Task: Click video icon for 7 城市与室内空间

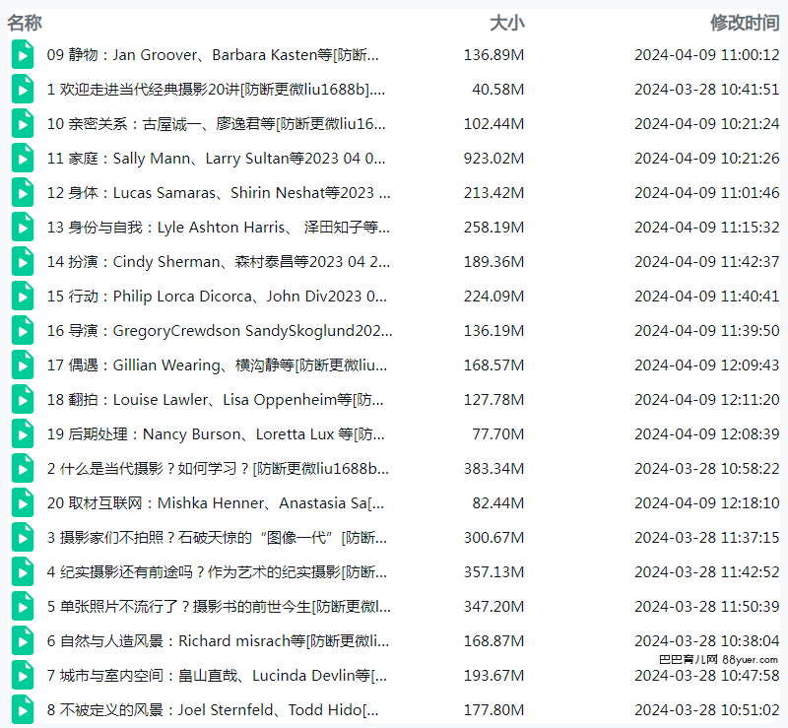Action: 23,676
